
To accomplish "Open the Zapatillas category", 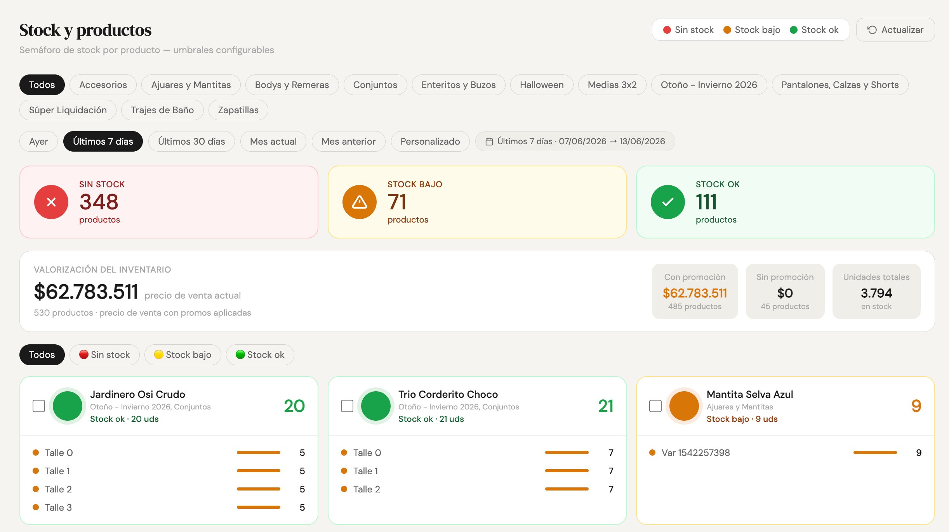I will coord(238,110).
